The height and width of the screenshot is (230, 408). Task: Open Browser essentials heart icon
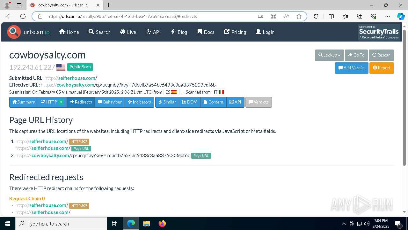point(374,16)
